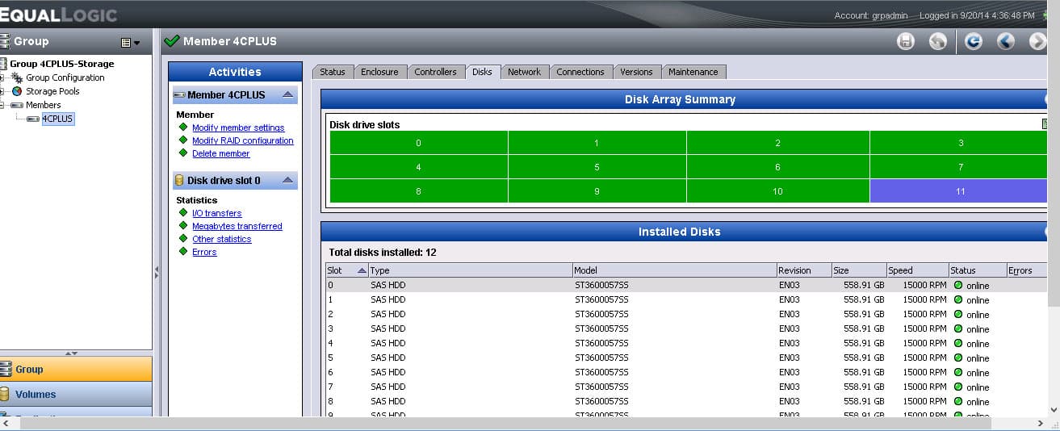Click the blue refresh data icon

(x=974, y=41)
